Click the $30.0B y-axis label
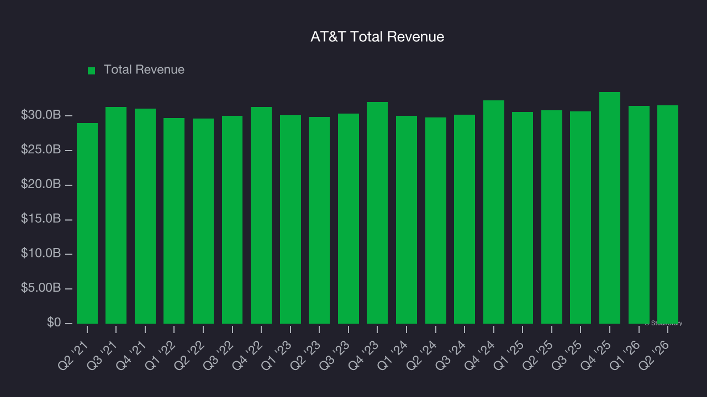 point(41,115)
